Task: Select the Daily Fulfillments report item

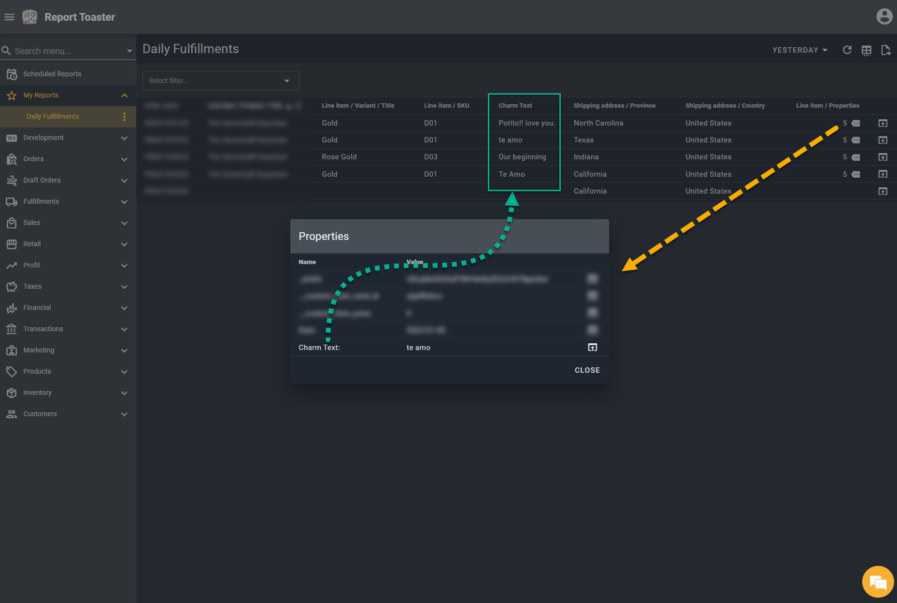Action: [53, 117]
